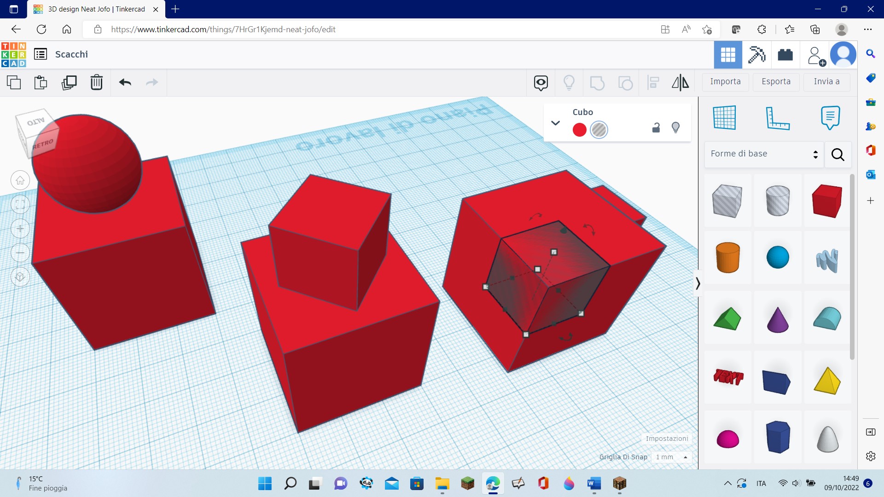The image size is (884, 497).
Task: Click the Esporta button
Action: coord(776,81)
